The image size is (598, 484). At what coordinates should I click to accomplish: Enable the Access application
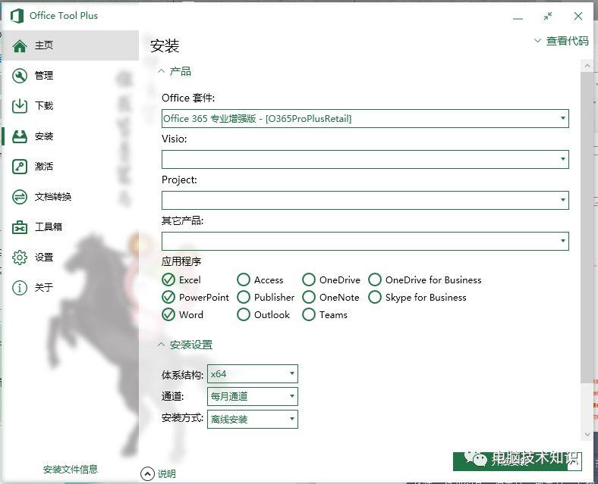tap(244, 279)
